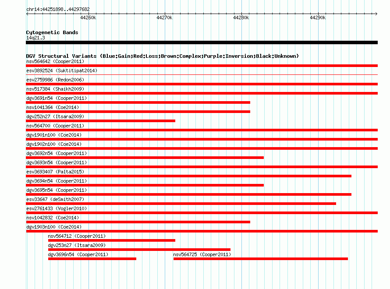
Task: Click the black 14q21.3 cytogenetic band bar
Action: click(202, 42)
